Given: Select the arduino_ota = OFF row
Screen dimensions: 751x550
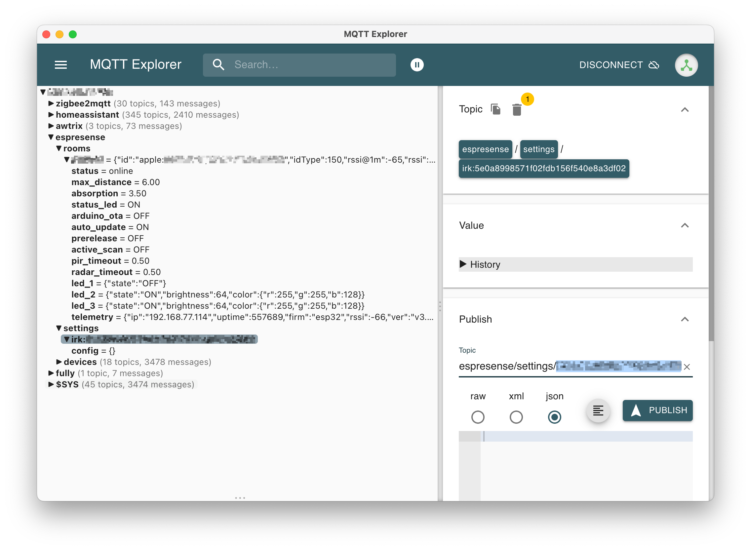Looking at the screenshot, I should coord(110,216).
